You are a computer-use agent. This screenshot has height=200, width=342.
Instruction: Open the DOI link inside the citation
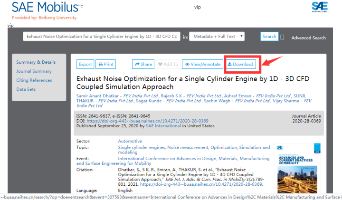201,184
